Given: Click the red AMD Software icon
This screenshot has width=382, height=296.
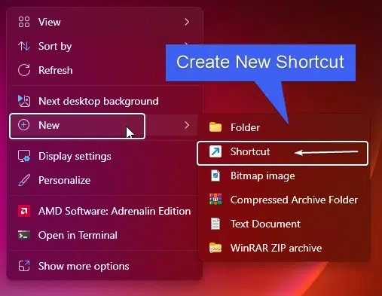Looking at the screenshot, I should tap(24, 211).
